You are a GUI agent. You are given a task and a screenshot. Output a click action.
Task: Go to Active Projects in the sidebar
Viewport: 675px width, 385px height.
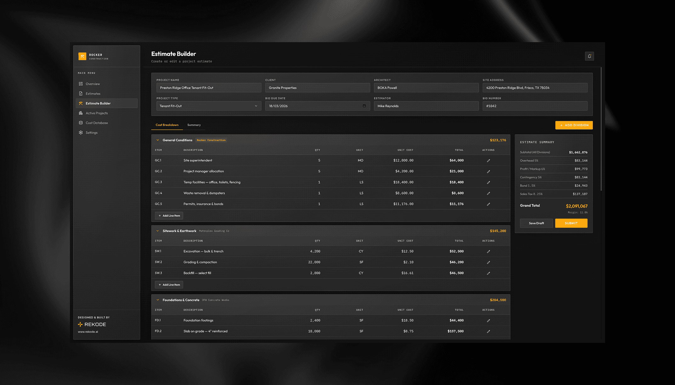point(97,113)
